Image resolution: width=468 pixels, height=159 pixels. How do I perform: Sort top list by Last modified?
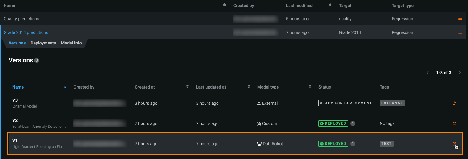click(x=330, y=6)
